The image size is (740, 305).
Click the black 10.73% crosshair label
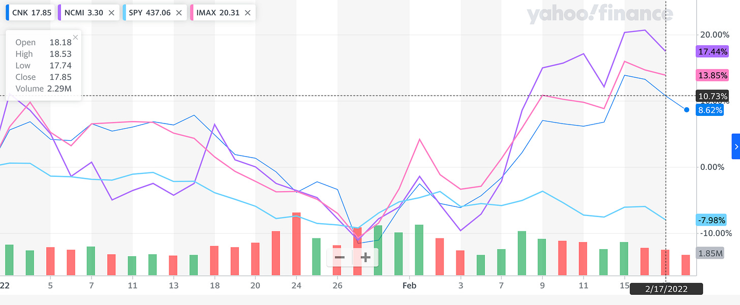712,96
